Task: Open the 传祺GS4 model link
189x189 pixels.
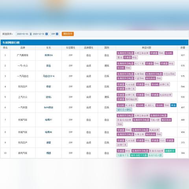Action: click(48, 55)
